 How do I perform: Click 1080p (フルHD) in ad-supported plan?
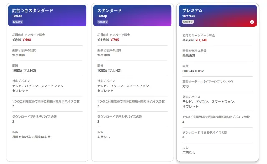[x=24, y=70]
